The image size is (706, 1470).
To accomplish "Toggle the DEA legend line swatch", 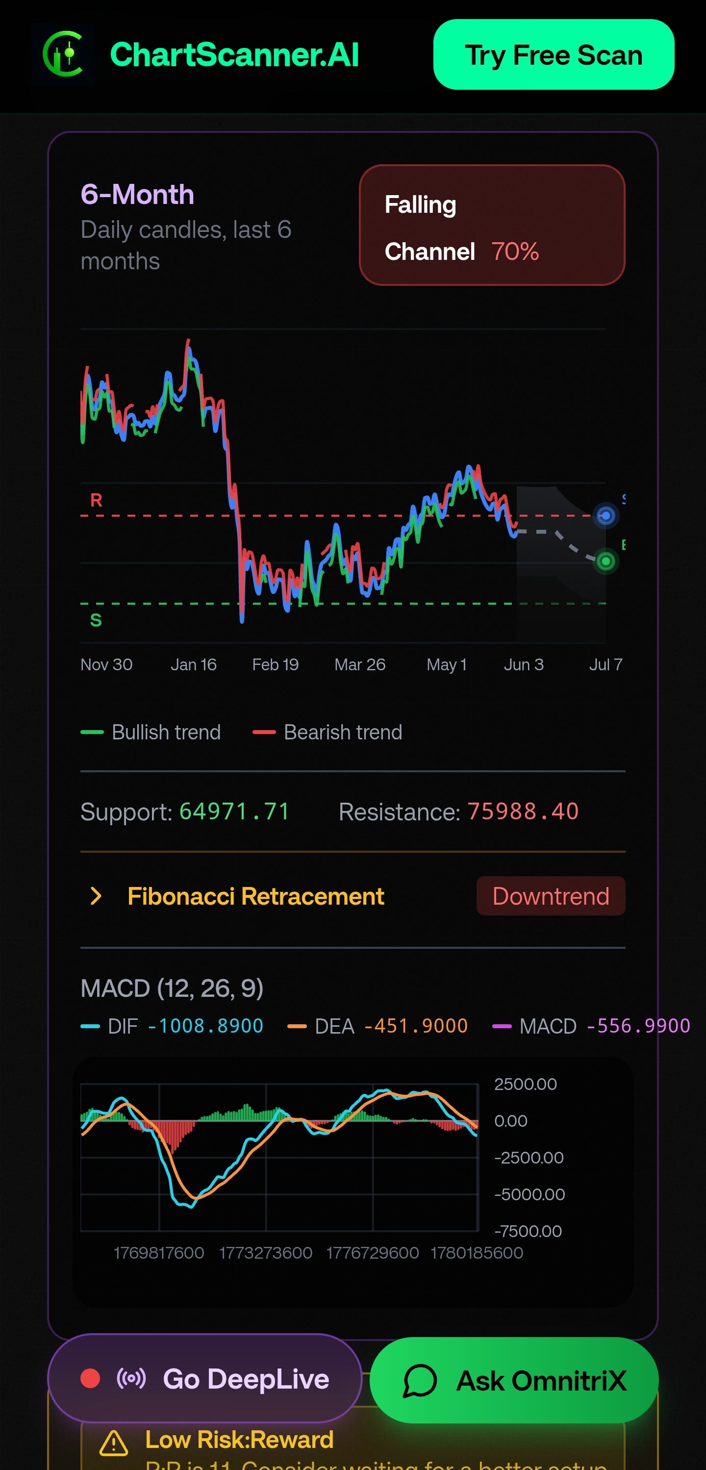I will point(297,1026).
